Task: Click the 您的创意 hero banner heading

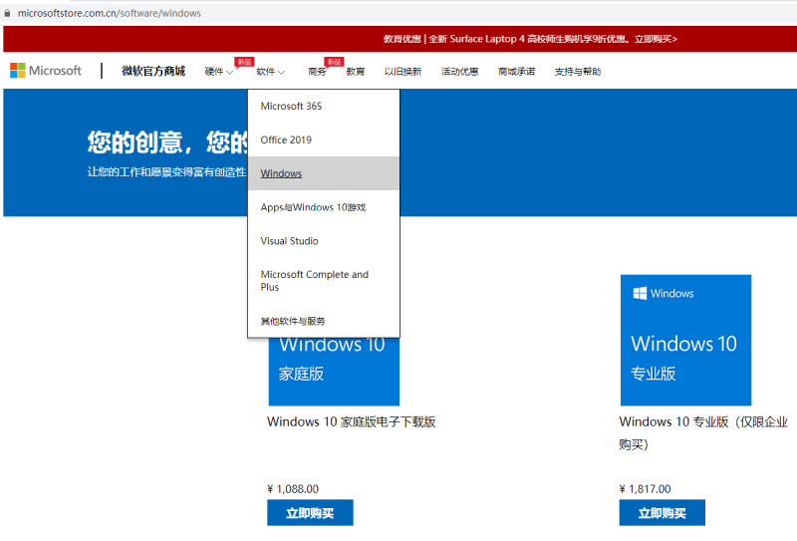Action: click(166, 141)
